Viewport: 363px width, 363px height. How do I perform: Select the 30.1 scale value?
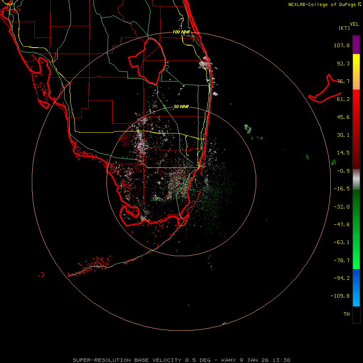tap(343, 135)
